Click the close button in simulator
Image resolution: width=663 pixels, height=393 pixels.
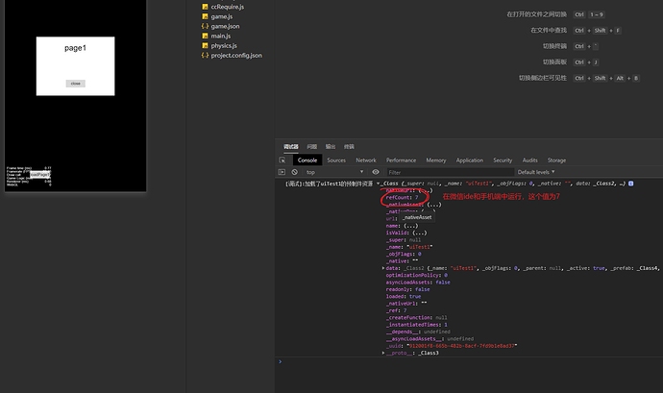(75, 84)
